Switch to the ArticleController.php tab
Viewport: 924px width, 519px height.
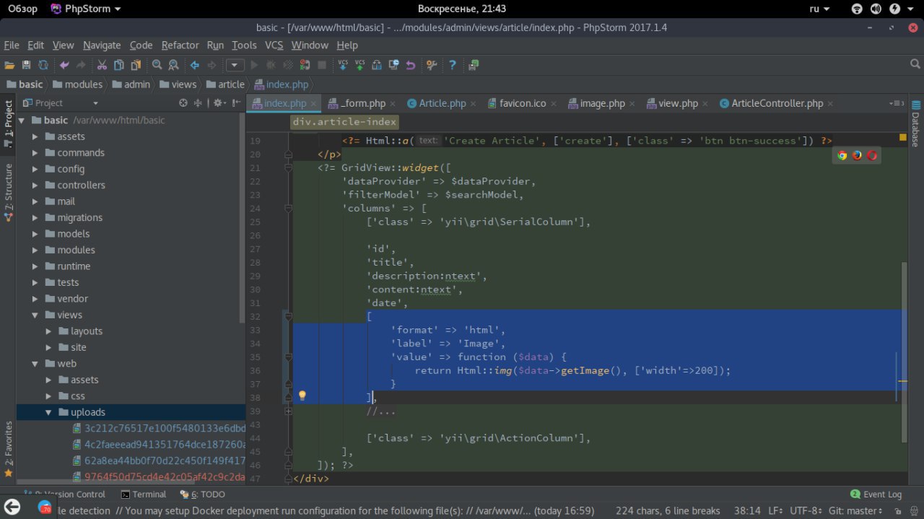(x=777, y=103)
